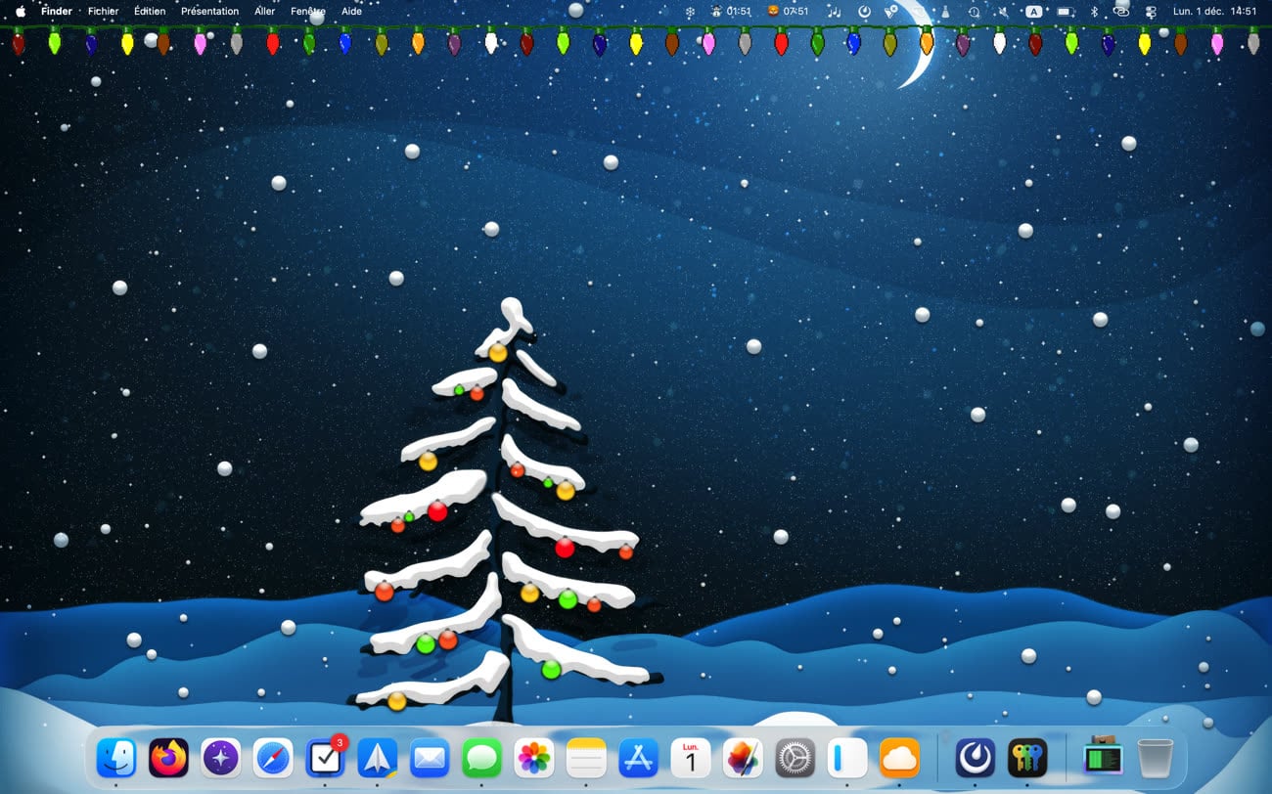Open the orange cloud app in Dock

click(x=899, y=758)
